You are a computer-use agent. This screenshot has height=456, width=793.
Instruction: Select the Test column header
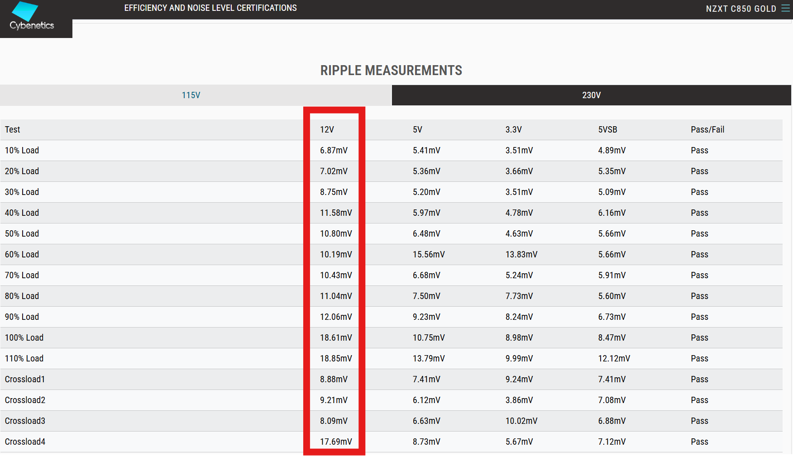pyautogui.click(x=13, y=130)
